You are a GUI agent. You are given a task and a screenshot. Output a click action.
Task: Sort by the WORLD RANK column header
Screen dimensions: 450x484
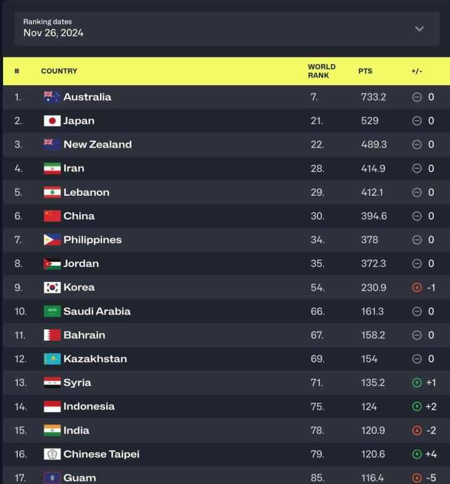click(321, 71)
